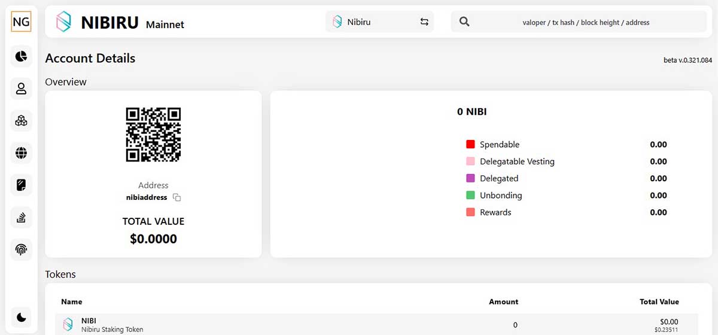Click the 'Delegated' label
This screenshot has width=718, height=335.
point(499,178)
